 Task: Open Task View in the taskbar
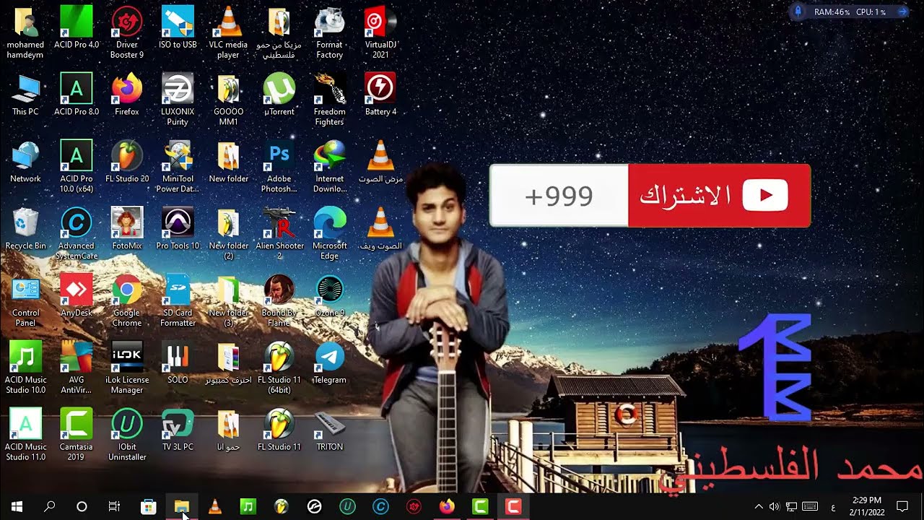pos(114,507)
